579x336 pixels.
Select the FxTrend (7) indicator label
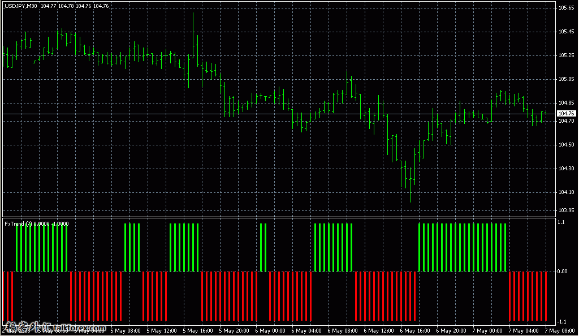pos(19,224)
